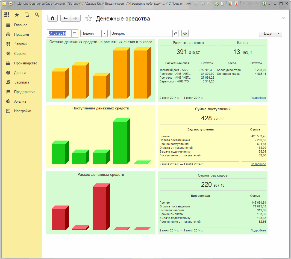Click print icon in title bar
Screen dimensions: 291x259
202,4
